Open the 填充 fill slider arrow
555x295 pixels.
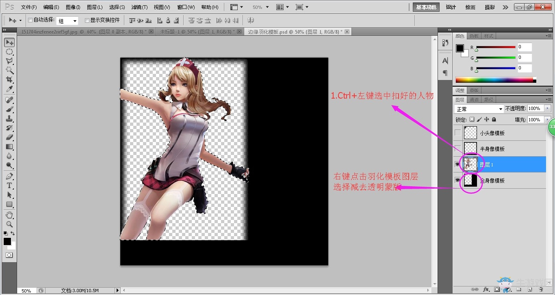point(548,120)
